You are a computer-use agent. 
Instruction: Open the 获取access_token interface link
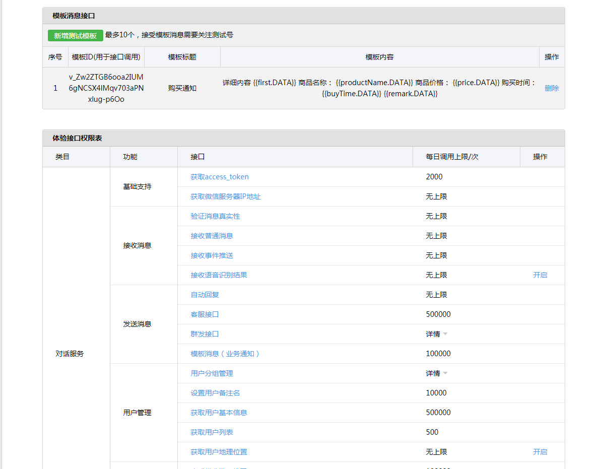point(220,177)
